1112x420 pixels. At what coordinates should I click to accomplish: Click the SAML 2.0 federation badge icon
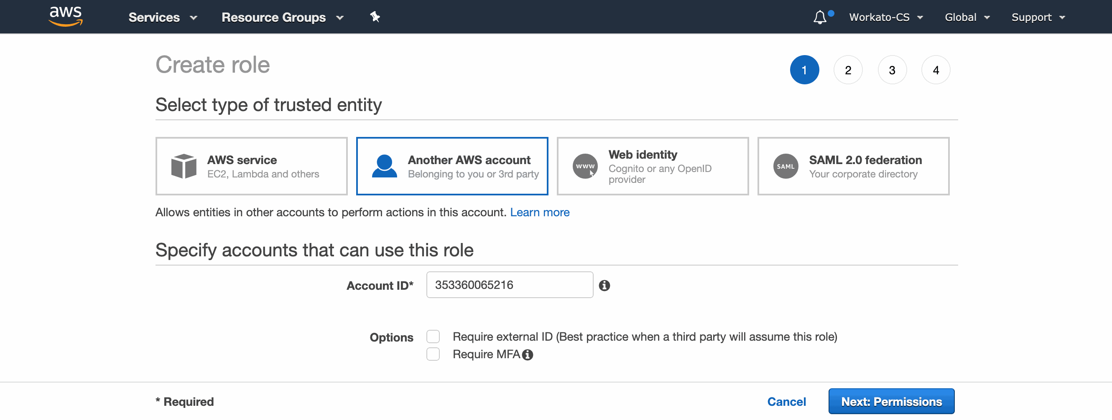click(x=786, y=166)
